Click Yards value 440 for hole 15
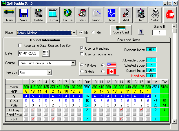Image resolution: width=179 pixels, height=131 pixels. coord(128,87)
